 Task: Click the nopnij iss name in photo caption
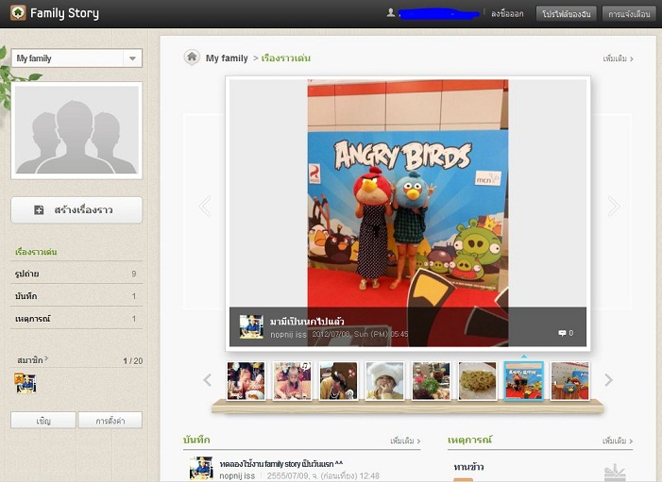288,335
